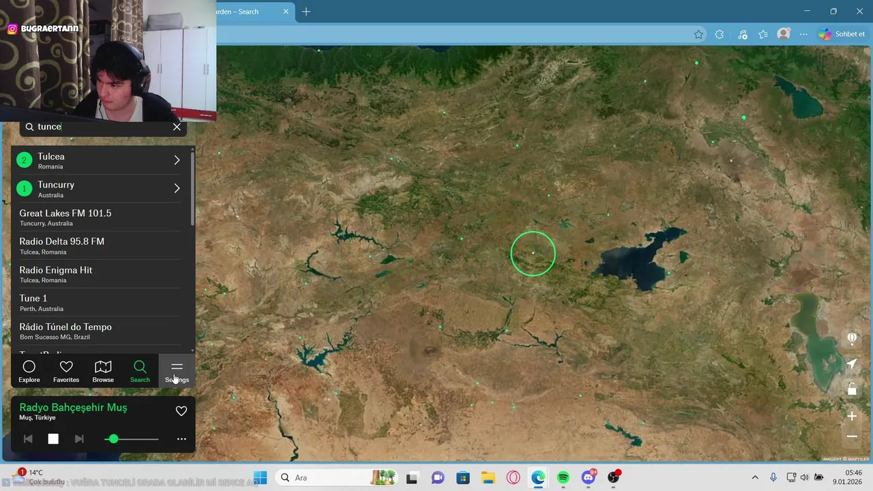Viewport: 873px width, 491px height.
Task: Choose Rádio Túnel do Tempo station
Action: 101,331
